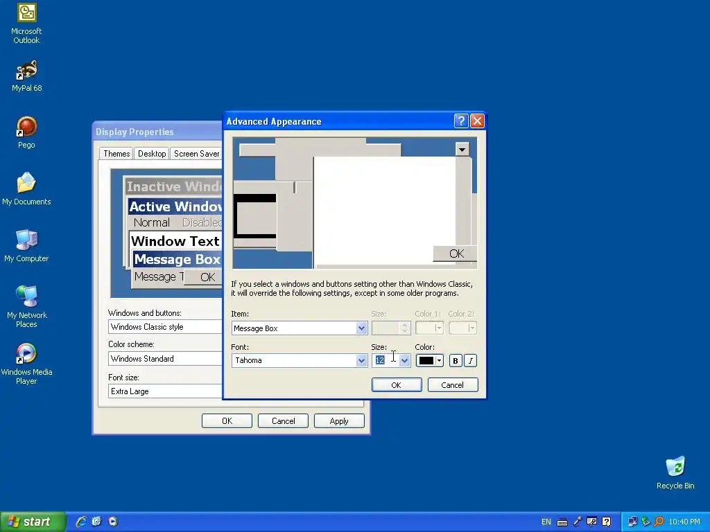Click the 10:40 PM system clock
This screenshot has width=710, height=532.
click(x=684, y=522)
